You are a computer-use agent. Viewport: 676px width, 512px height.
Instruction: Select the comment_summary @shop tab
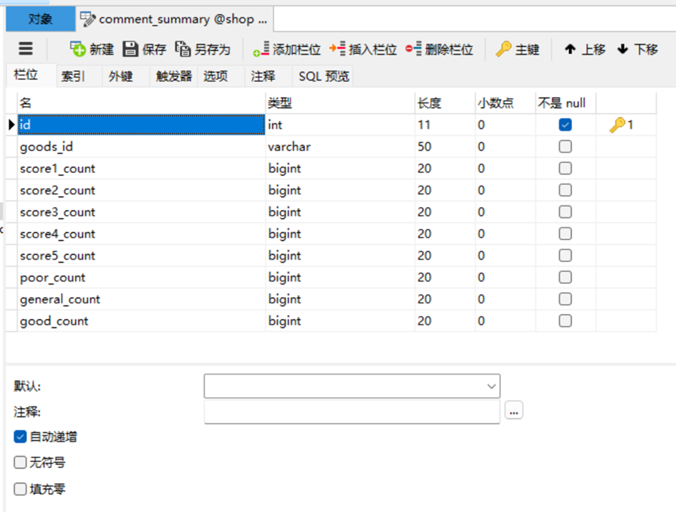174,19
